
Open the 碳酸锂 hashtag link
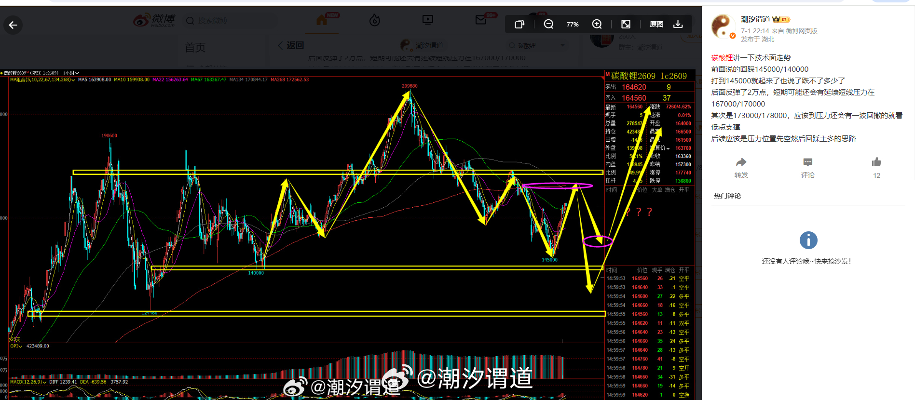click(x=722, y=57)
